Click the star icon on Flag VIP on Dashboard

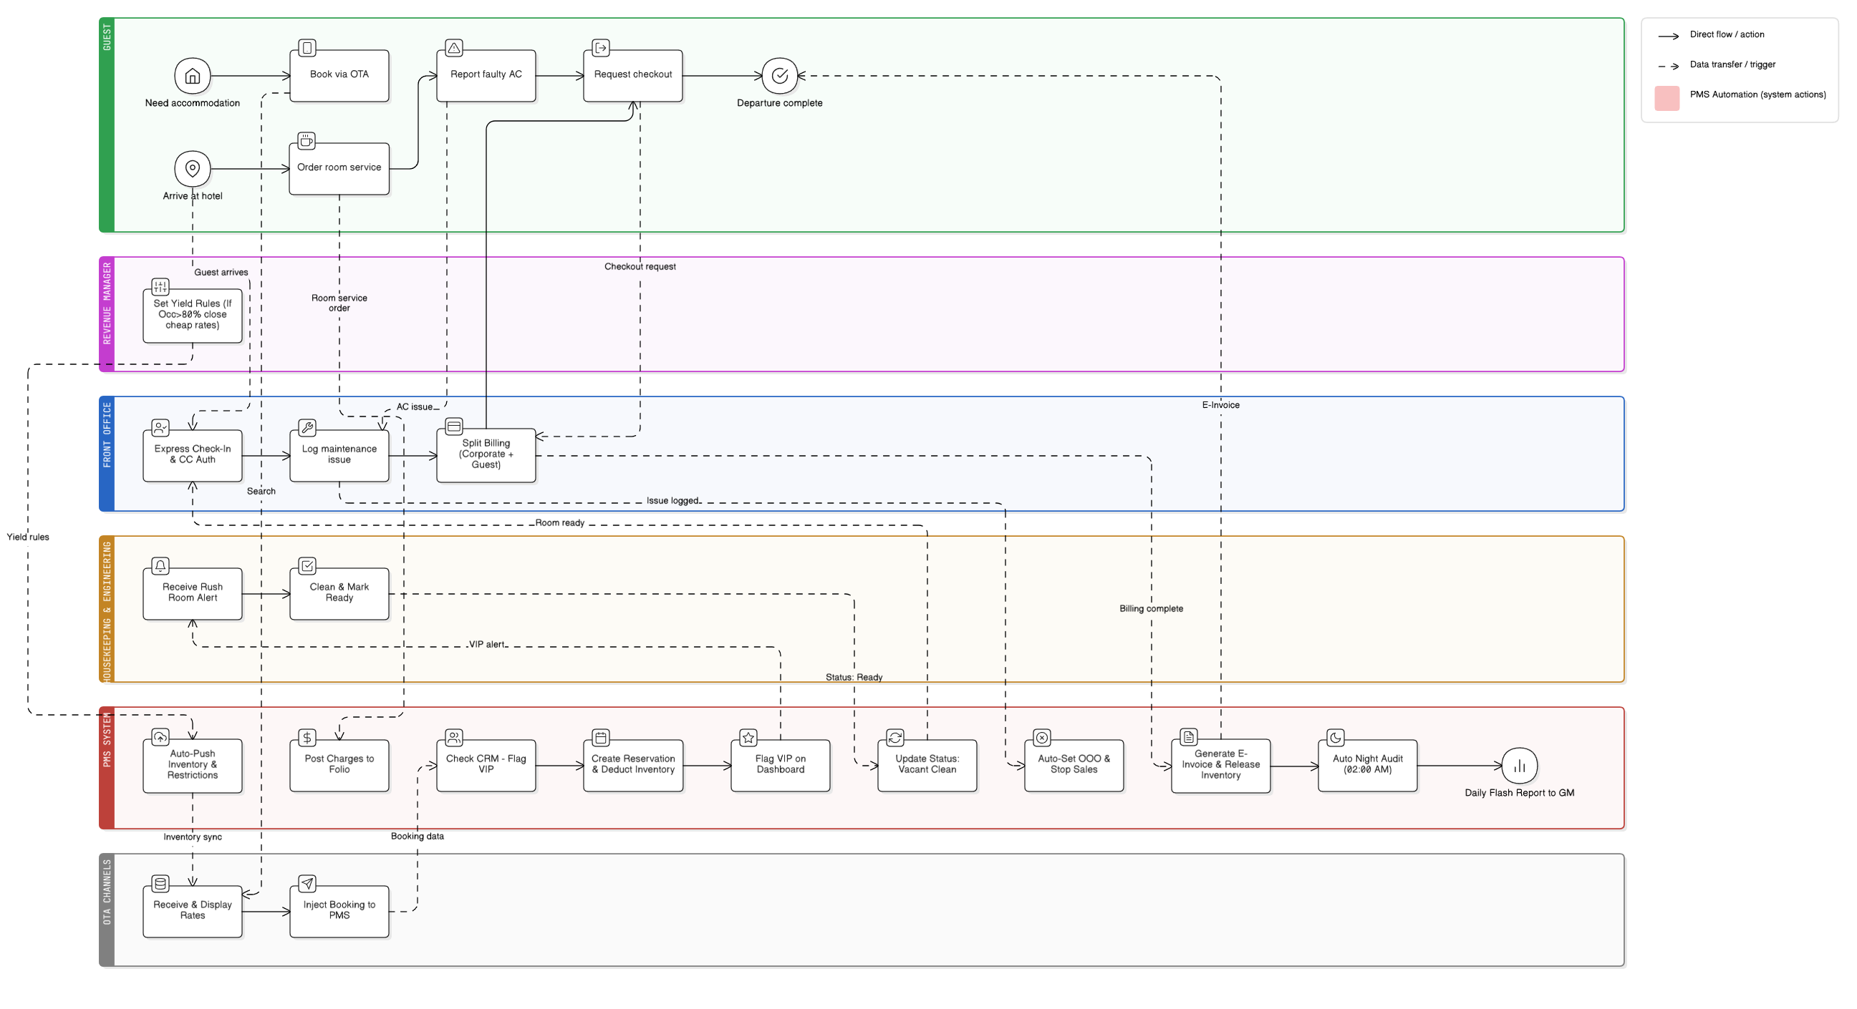pos(748,738)
